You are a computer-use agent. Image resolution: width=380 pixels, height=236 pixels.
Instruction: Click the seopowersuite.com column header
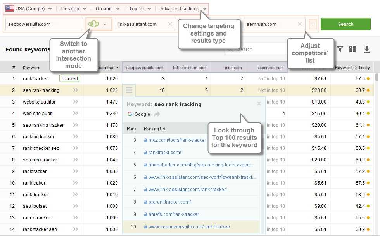point(145,68)
